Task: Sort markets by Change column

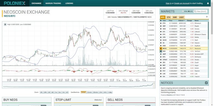Action: click(189, 21)
